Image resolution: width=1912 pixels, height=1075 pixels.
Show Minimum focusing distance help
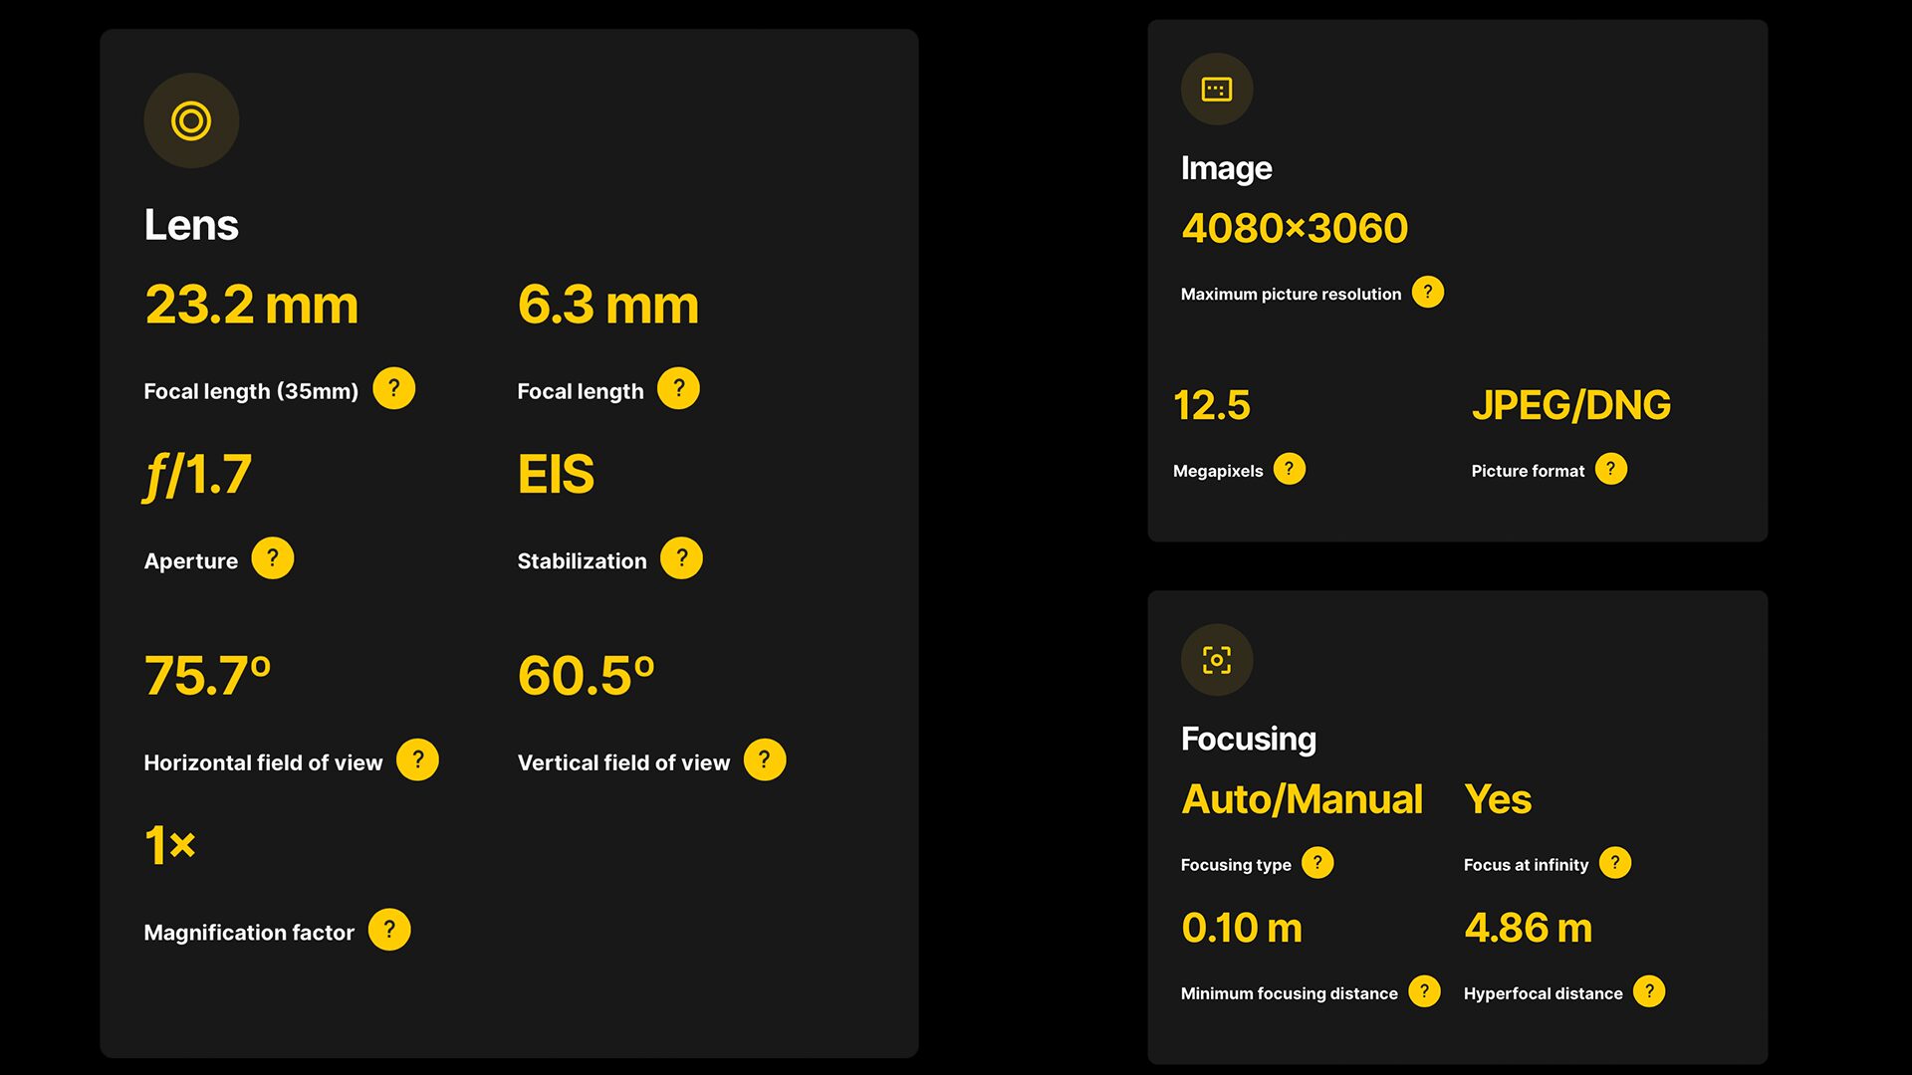[1424, 991]
